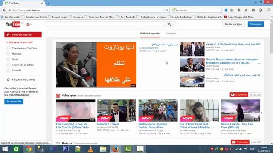The width and height of the screenshot is (273, 153).
Task: Open File Explorer from the taskbar
Action: pos(103,149)
